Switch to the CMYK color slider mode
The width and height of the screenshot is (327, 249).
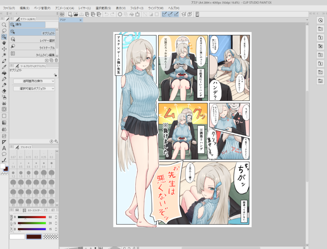click(11, 230)
